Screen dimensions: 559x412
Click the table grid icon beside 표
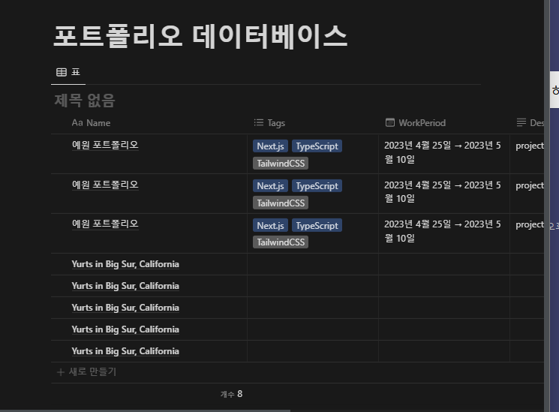click(x=62, y=72)
